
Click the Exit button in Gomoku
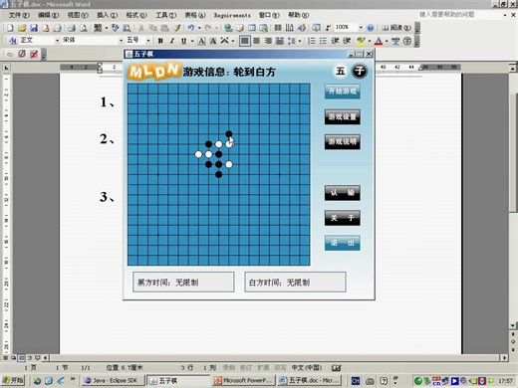click(x=343, y=243)
